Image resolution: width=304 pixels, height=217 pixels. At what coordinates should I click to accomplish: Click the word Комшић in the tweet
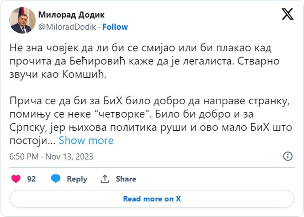point(84,74)
